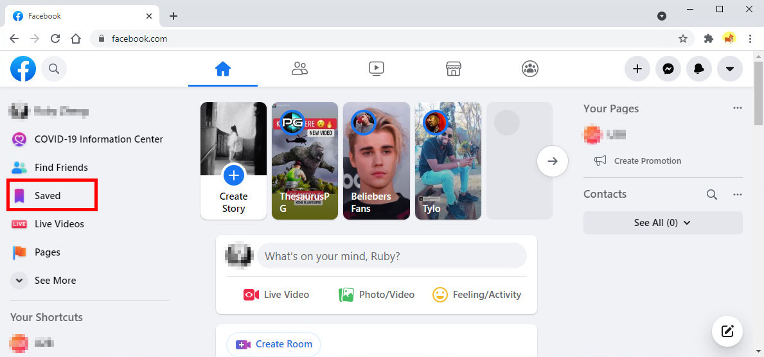Click the "What's on your mind" field
The image size is (764, 357).
click(392, 256)
